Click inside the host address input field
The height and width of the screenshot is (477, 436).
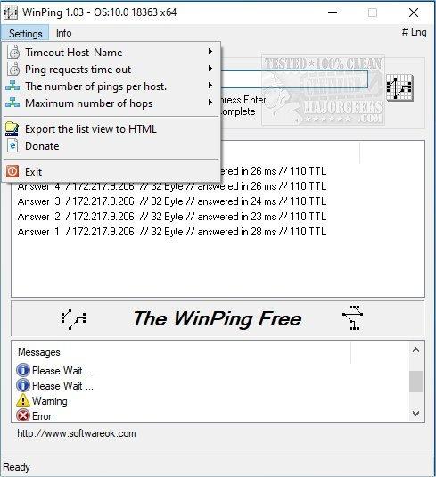294,80
